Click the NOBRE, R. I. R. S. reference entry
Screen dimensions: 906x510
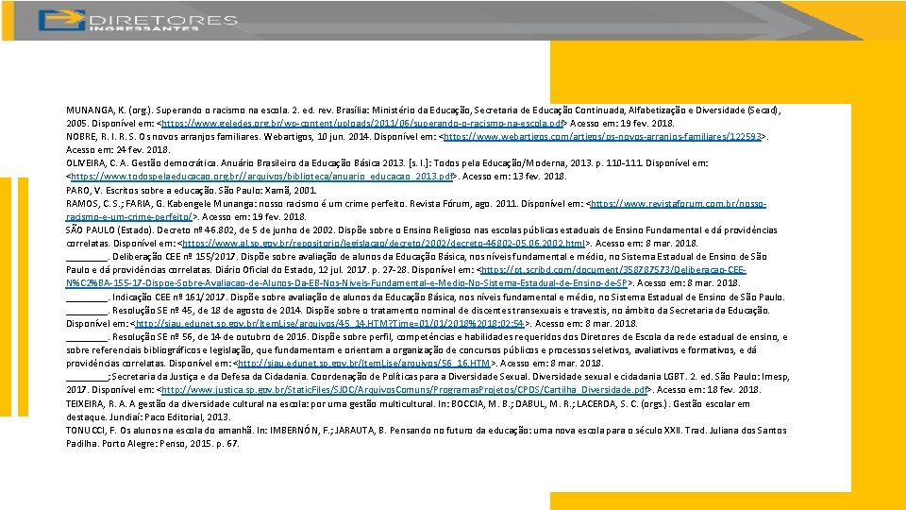417,143
